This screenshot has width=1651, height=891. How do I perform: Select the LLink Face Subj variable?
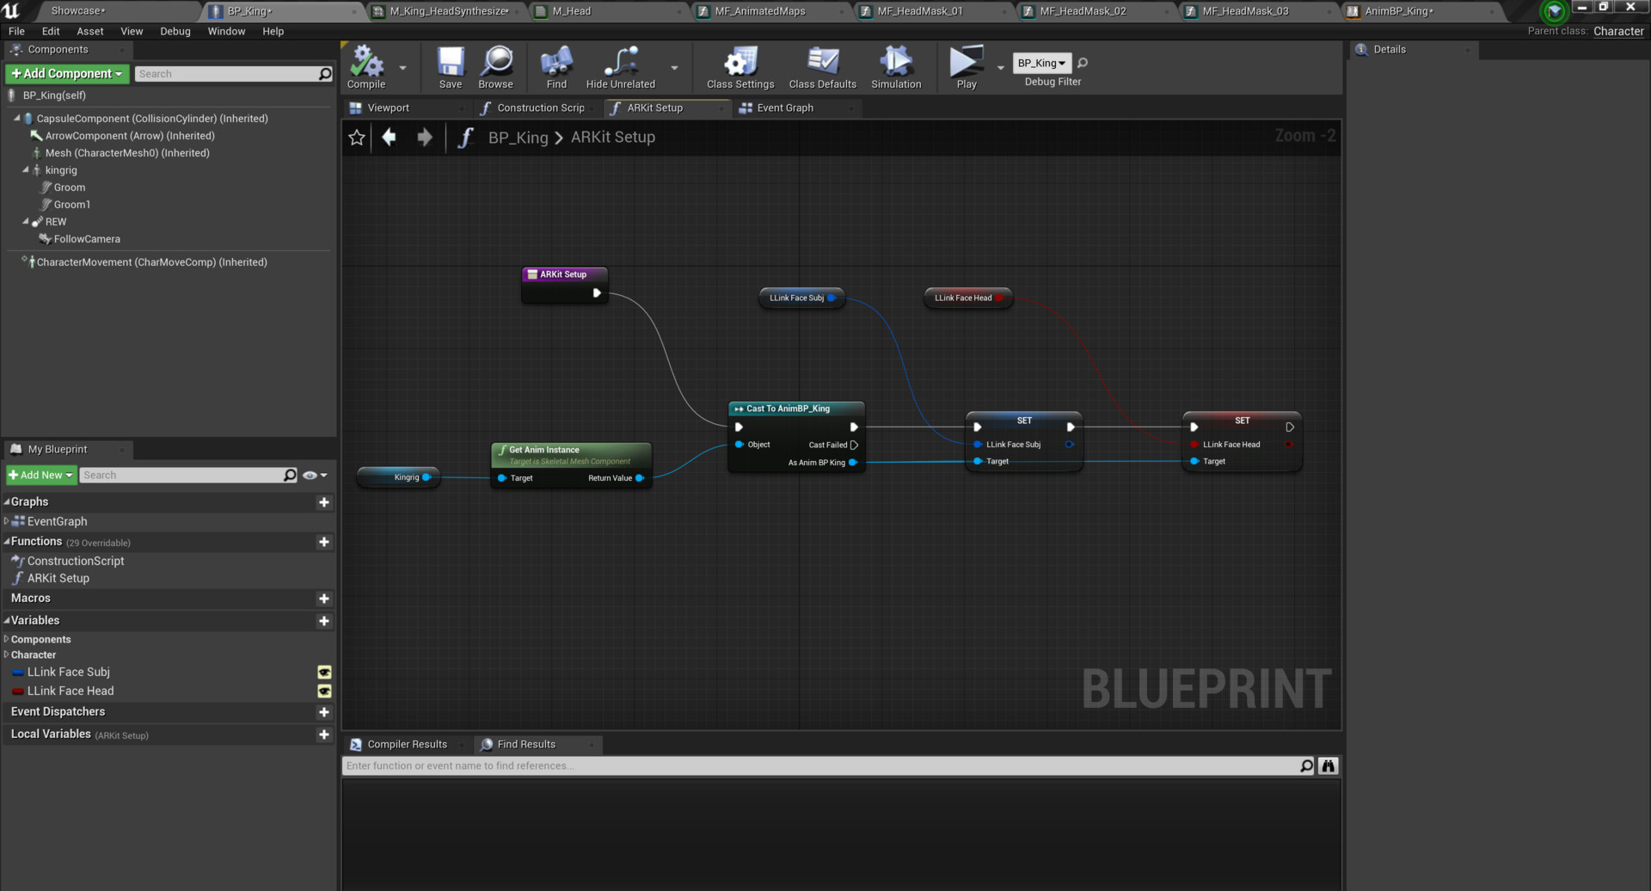pos(68,673)
